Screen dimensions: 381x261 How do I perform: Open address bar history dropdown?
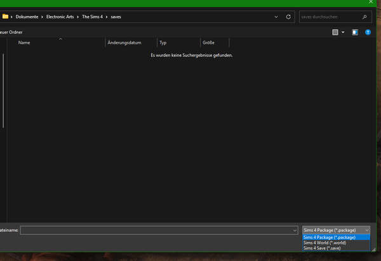(277, 16)
